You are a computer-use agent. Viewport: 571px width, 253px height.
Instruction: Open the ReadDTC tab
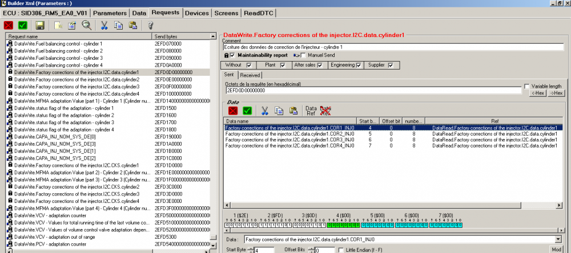pos(259,13)
